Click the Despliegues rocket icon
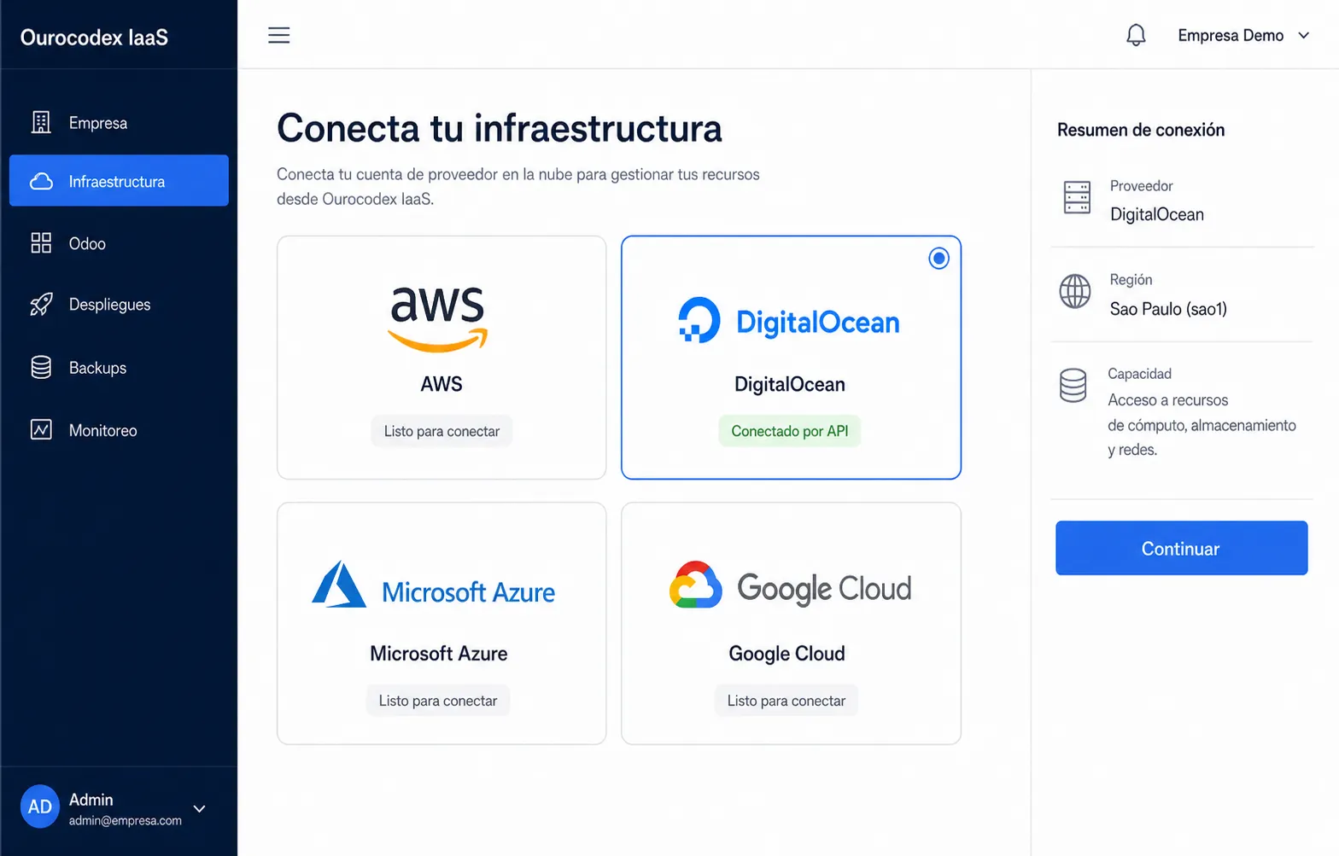 tap(41, 305)
